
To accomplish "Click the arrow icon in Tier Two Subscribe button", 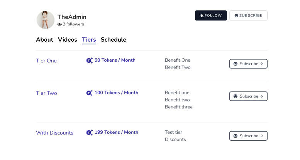I will tap(261, 96).
